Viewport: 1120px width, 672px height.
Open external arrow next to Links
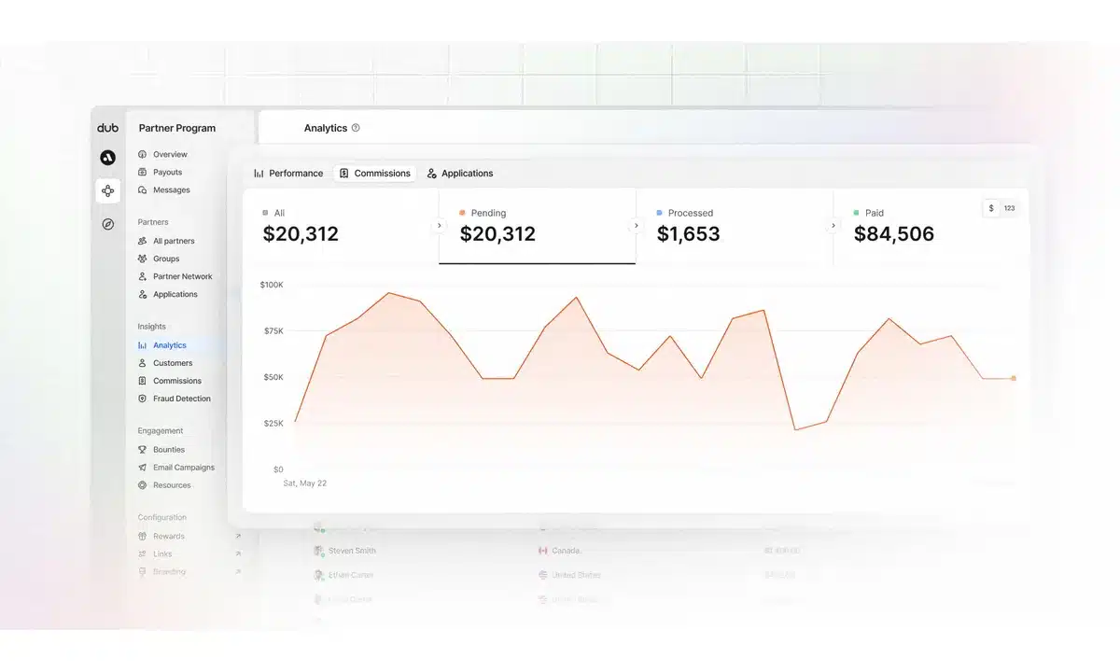(237, 553)
